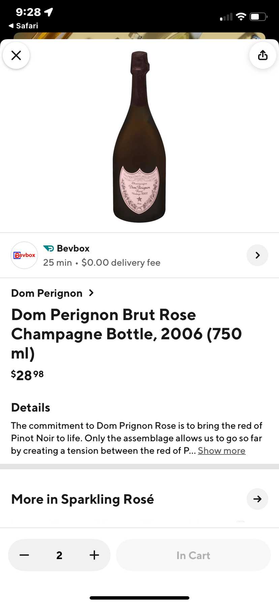This screenshot has width=279, height=605.
Task: Close the product detail sheet
Action: 16,55
